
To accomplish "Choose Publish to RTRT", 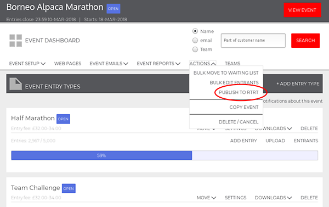I will (x=239, y=92).
